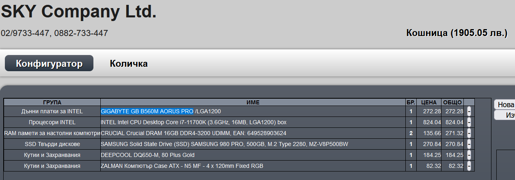515x180 pixels.
Task: Click the ГРУПА column header
Action: click(x=52, y=102)
